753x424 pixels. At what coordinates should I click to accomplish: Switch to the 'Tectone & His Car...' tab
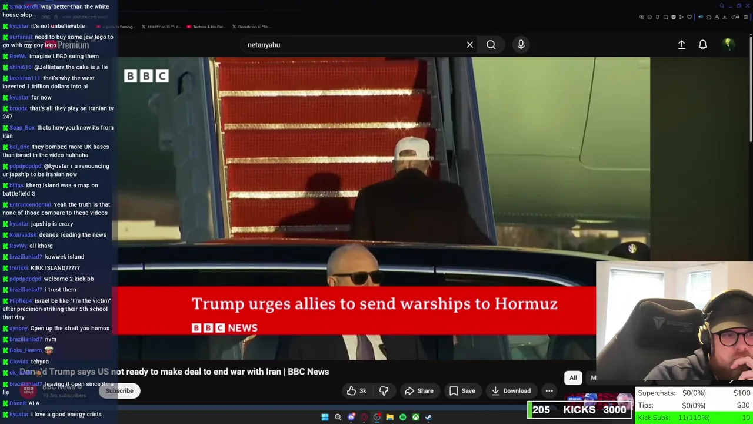tap(206, 26)
